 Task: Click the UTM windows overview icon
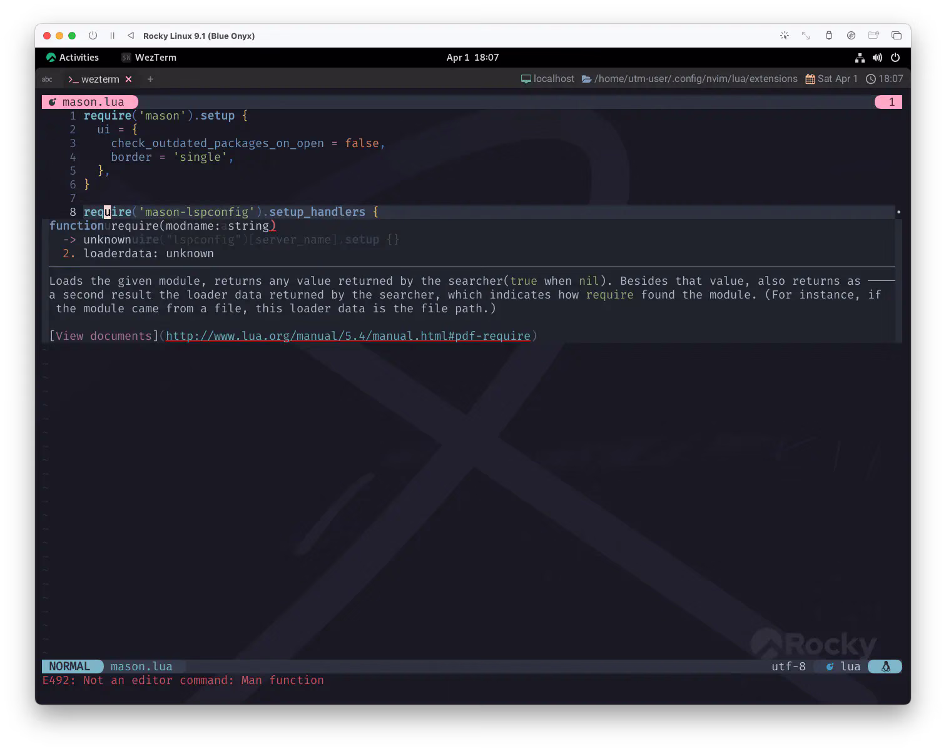(x=896, y=36)
